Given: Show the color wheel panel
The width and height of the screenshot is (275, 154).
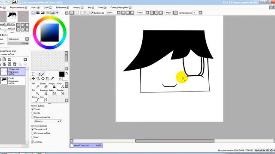Looking at the screenshot, I should click(33, 12).
